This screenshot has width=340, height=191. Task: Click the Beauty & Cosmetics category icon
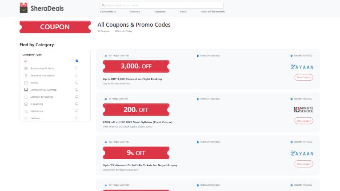pyautogui.click(x=26, y=76)
